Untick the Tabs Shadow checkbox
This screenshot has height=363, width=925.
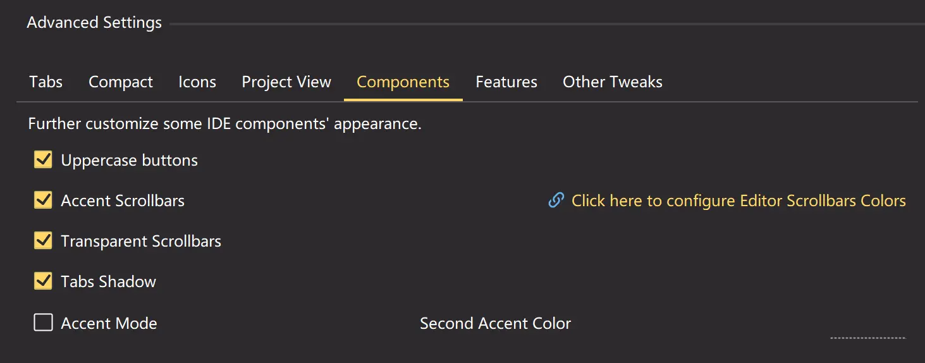pyautogui.click(x=43, y=281)
